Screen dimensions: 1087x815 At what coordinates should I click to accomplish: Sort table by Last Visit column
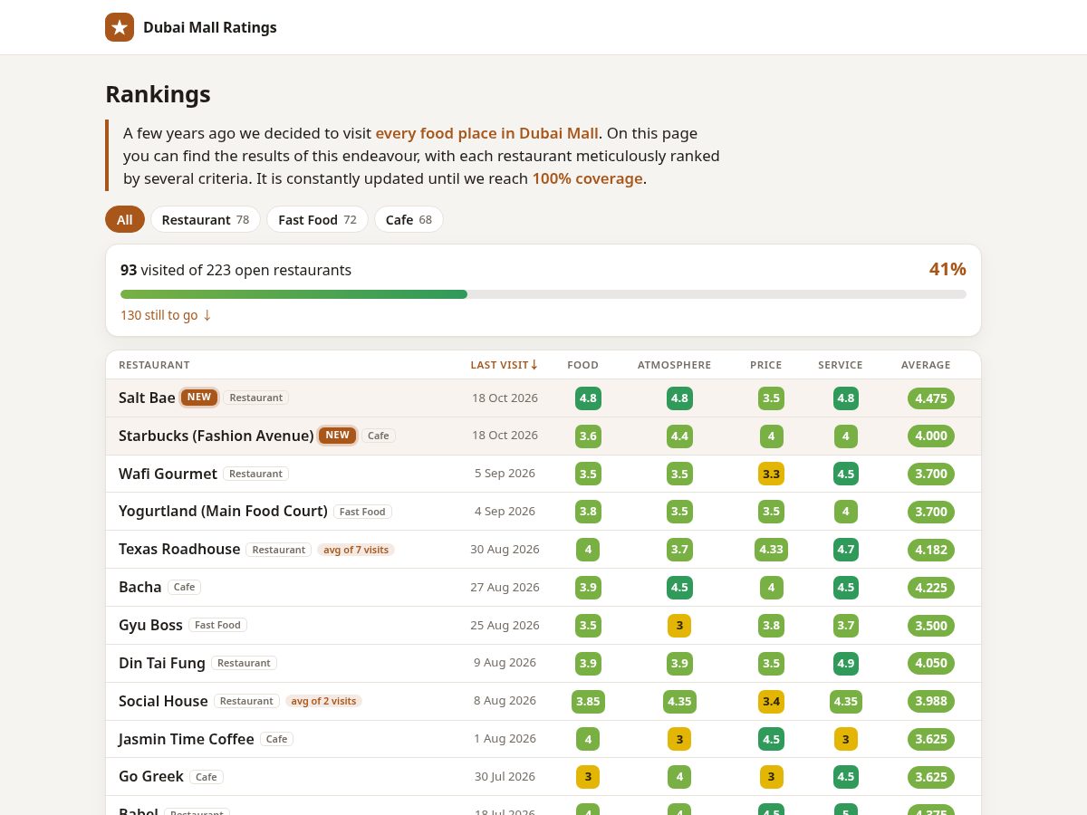tap(505, 365)
